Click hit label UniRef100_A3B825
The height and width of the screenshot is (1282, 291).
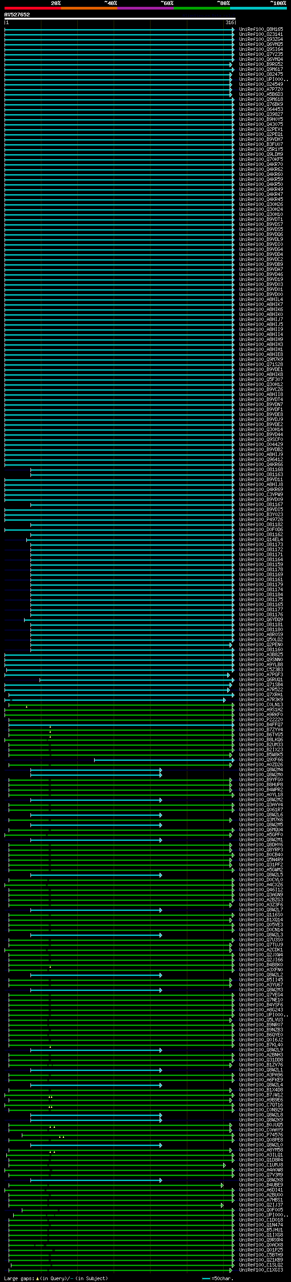261,654
